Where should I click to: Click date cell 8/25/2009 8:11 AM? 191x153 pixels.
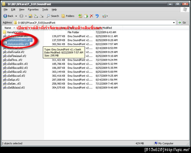tap(106, 36)
